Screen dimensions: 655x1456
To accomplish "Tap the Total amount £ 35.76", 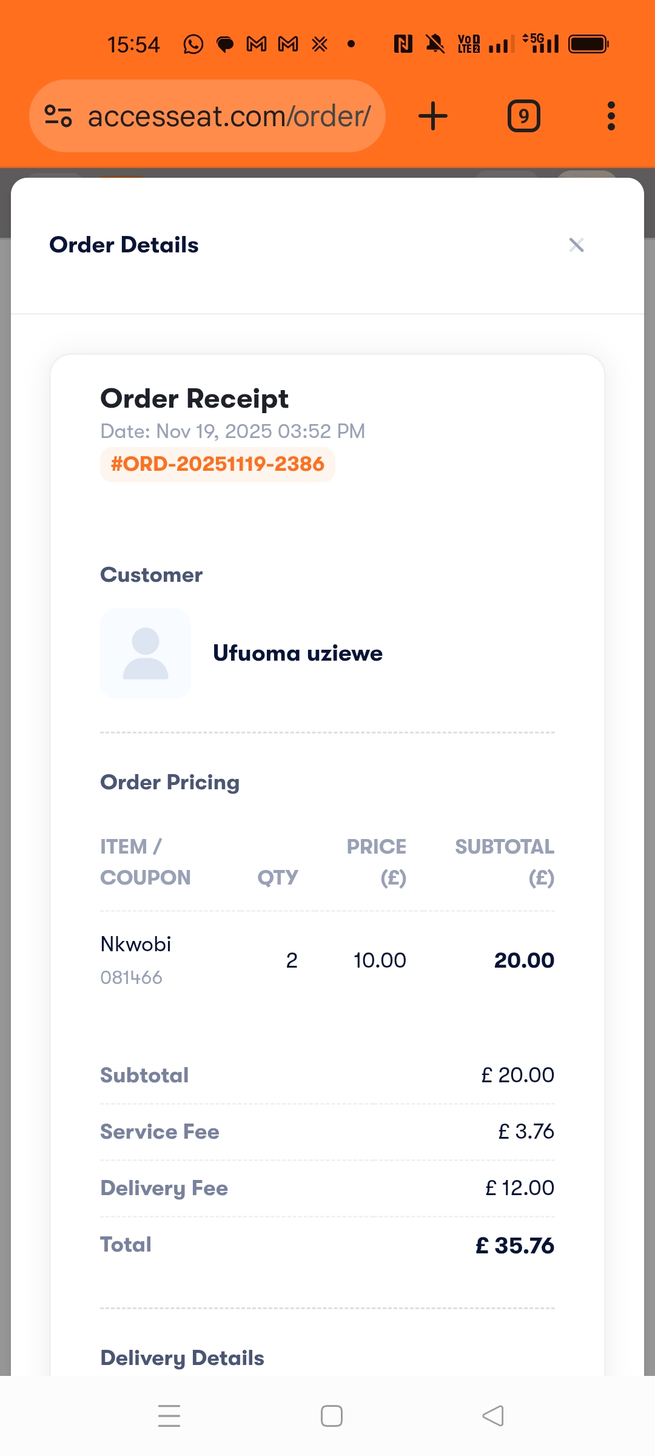I will [x=514, y=1245].
